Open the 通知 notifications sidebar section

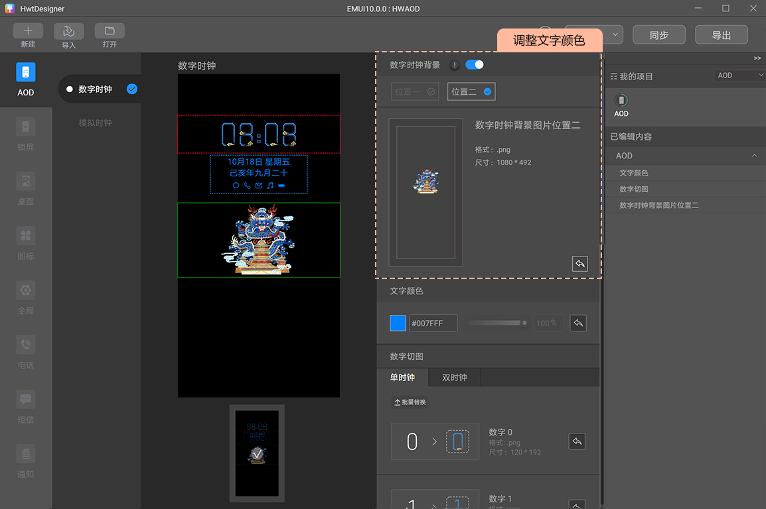click(x=26, y=462)
